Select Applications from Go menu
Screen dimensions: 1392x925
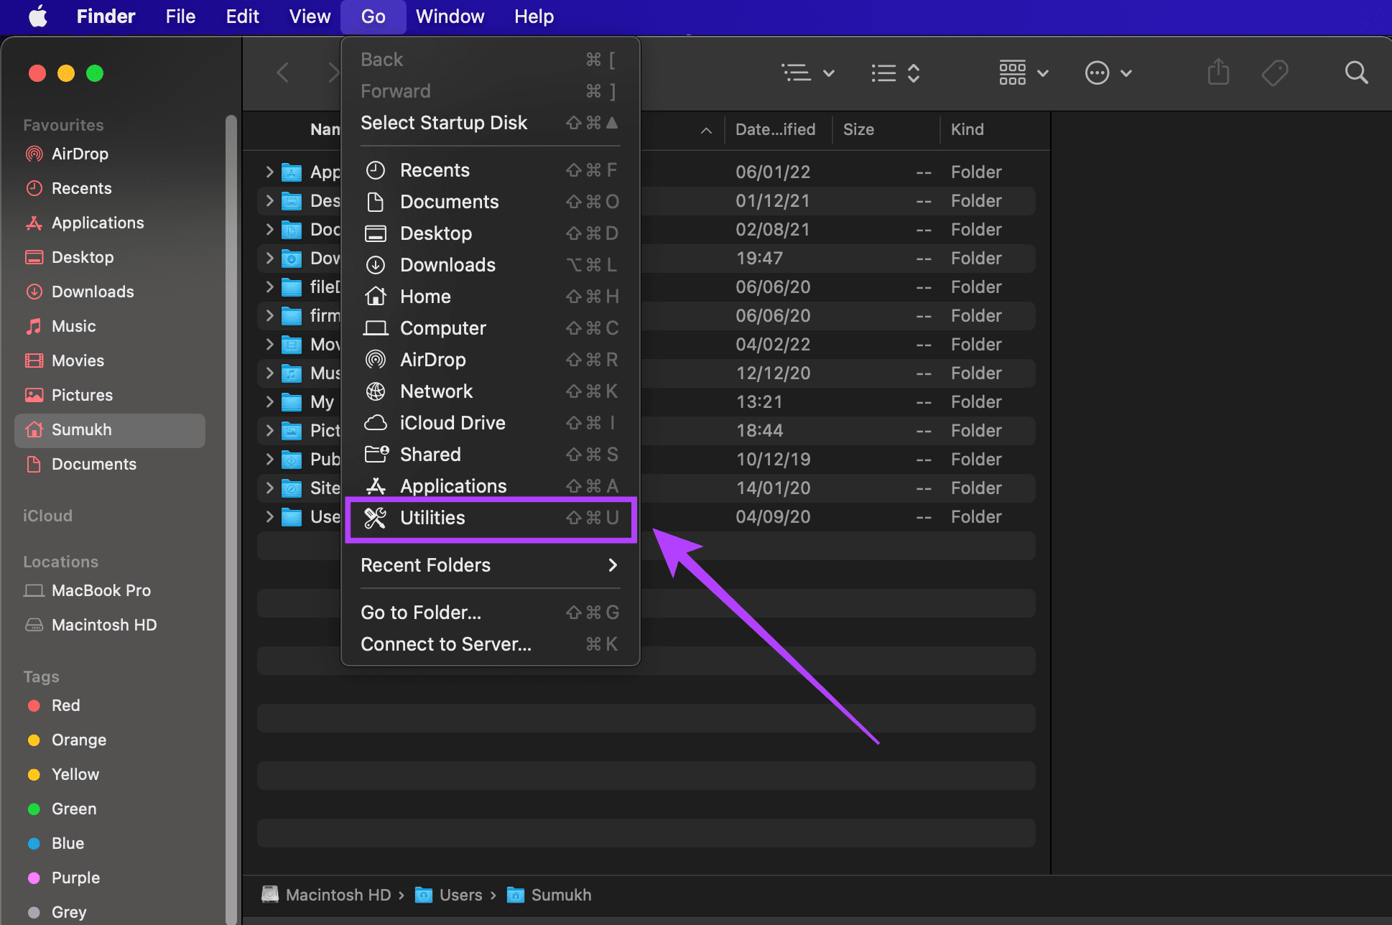pos(453,485)
